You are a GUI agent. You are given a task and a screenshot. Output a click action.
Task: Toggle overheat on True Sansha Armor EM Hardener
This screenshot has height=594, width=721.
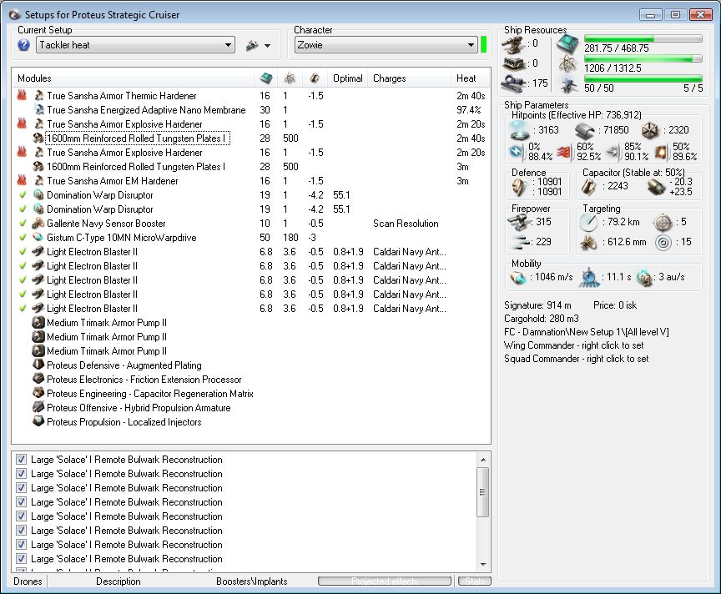(22, 181)
